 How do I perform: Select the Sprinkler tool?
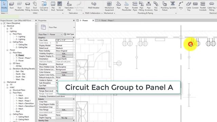point(173,5)
